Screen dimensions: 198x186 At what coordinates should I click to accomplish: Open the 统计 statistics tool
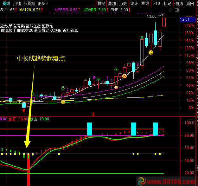[x=134, y=3]
